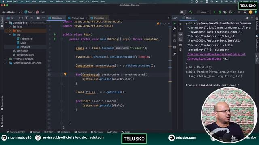Click the down arrow in Run panel

180,29
